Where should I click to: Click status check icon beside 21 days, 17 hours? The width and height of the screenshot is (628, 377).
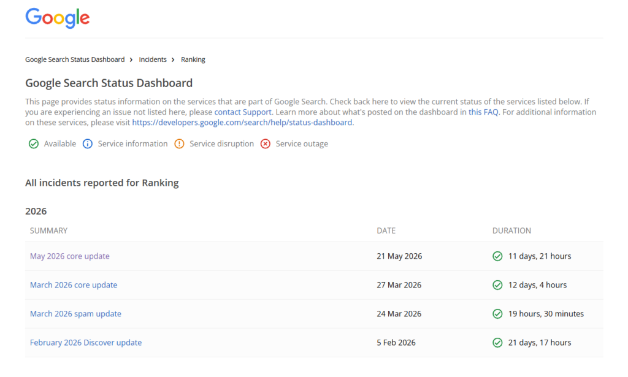tap(497, 343)
